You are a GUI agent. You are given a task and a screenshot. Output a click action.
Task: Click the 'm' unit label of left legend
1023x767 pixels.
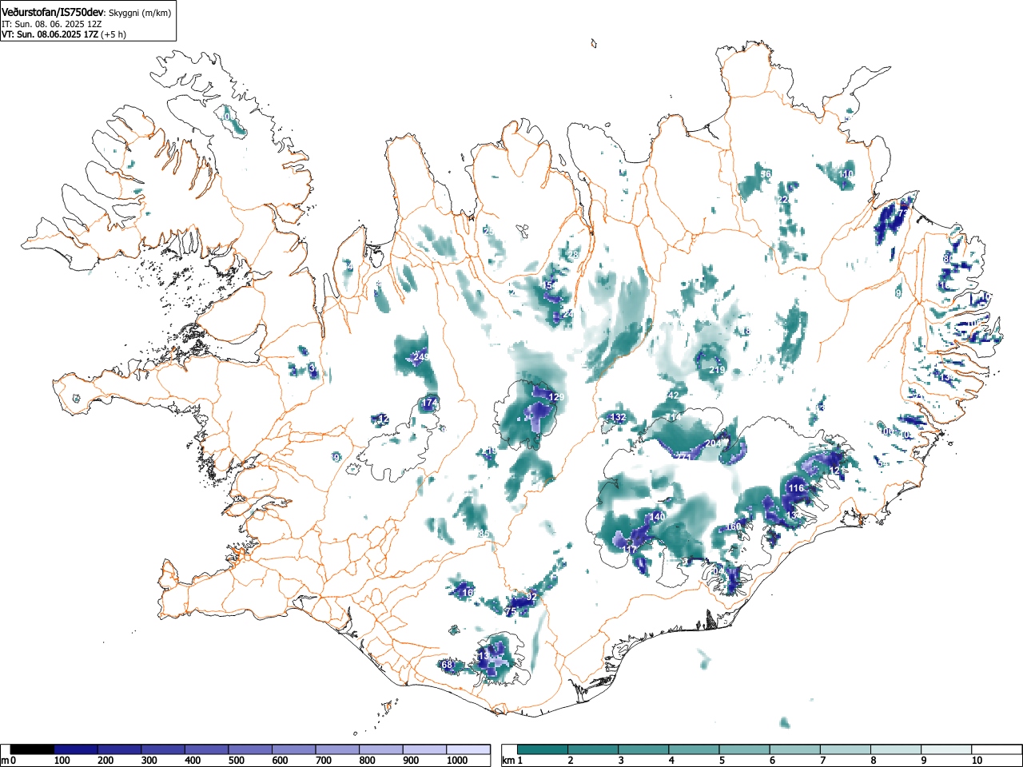point(5,761)
